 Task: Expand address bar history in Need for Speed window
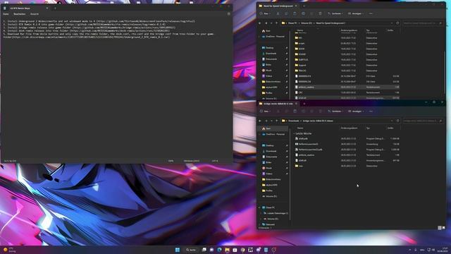tap(392, 23)
